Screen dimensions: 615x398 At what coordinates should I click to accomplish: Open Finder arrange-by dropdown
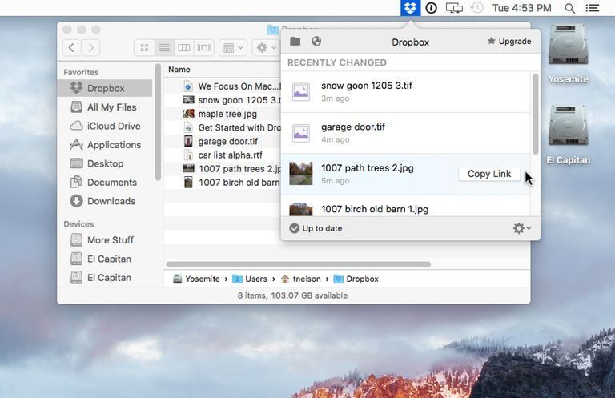[x=232, y=48]
